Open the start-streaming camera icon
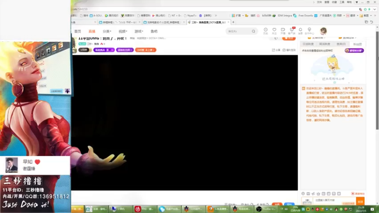Screen dimensions: 379x213 coord(283,31)
